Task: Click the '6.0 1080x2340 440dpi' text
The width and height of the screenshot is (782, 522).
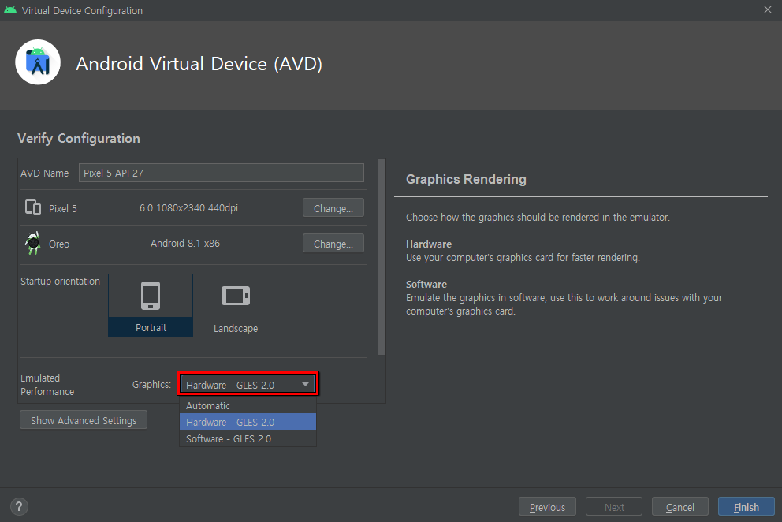Action: coord(188,207)
